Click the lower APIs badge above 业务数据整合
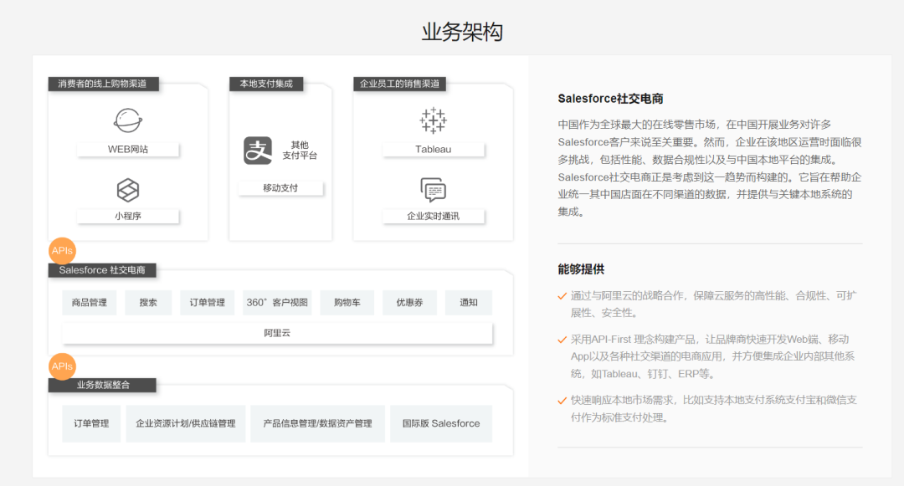 pyautogui.click(x=62, y=366)
